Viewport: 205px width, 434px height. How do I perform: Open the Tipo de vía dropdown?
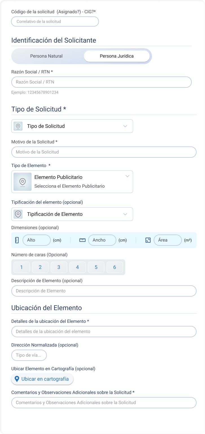(x=29, y=355)
